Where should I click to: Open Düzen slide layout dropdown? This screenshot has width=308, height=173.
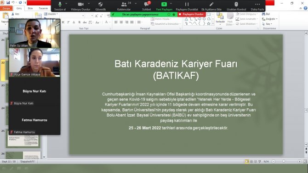[51, 14]
